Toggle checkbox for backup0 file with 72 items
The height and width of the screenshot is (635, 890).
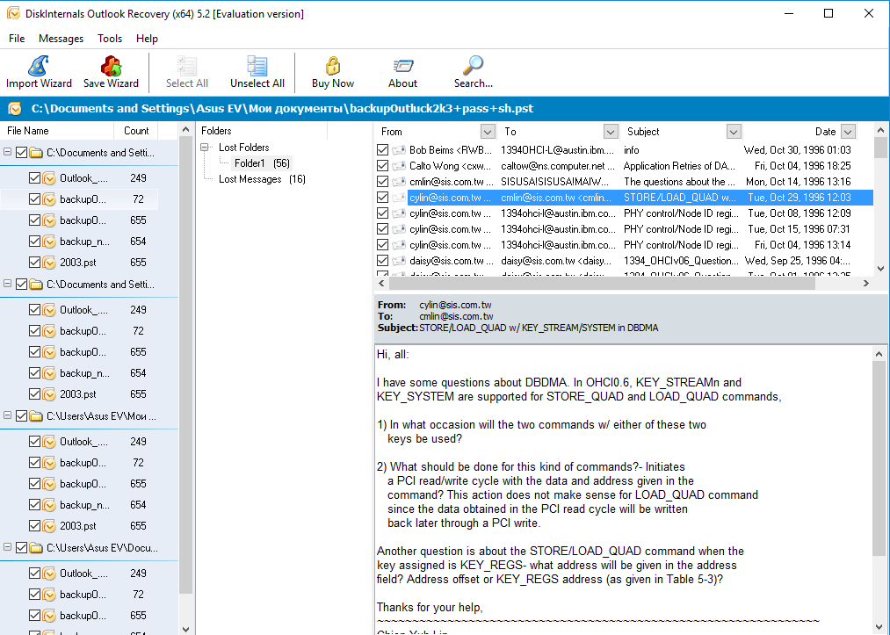[x=34, y=199]
